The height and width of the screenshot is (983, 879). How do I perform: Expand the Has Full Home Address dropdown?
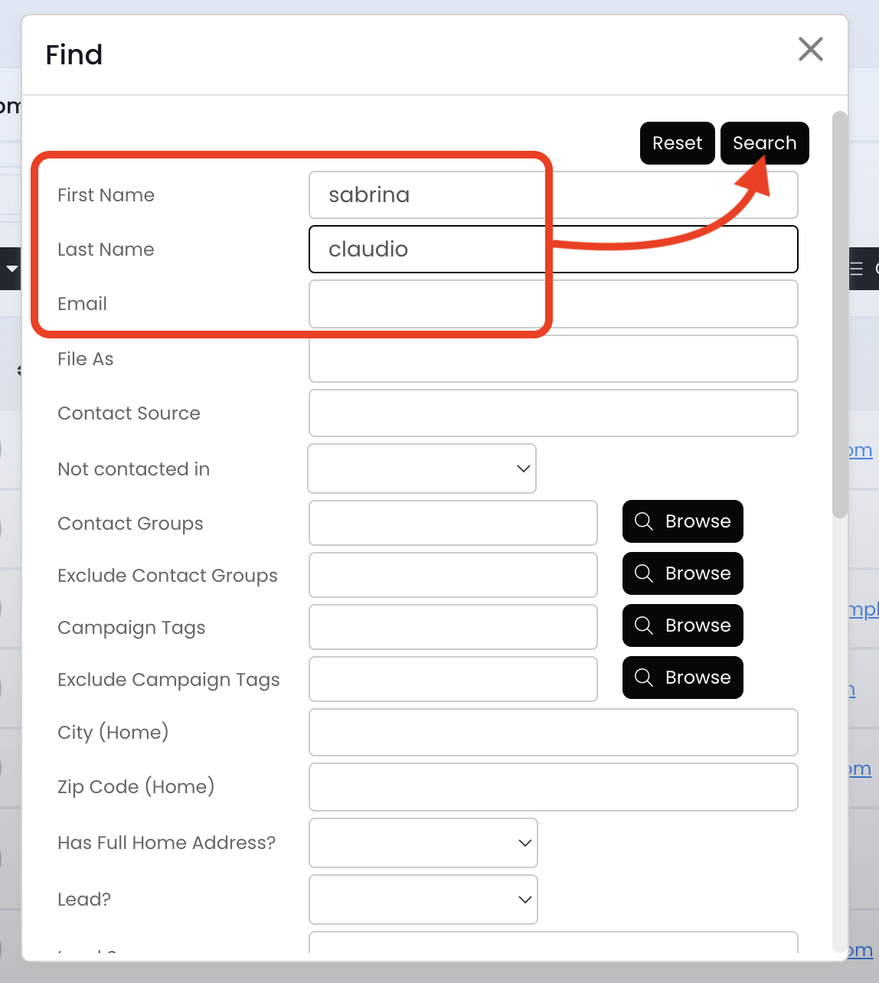tap(423, 843)
